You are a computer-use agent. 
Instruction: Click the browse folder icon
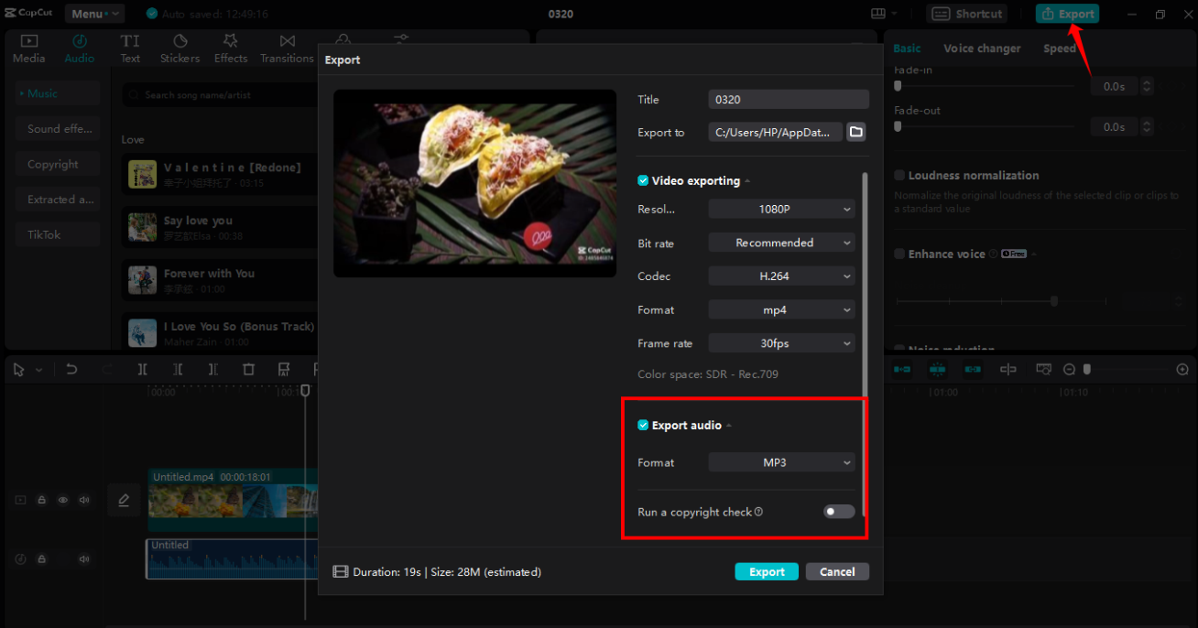(x=855, y=133)
